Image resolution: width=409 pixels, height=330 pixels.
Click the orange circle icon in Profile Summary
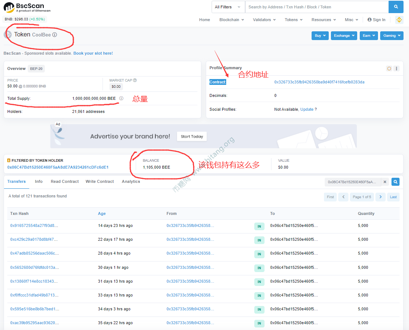pyautogui.click(x=389, y=68)
